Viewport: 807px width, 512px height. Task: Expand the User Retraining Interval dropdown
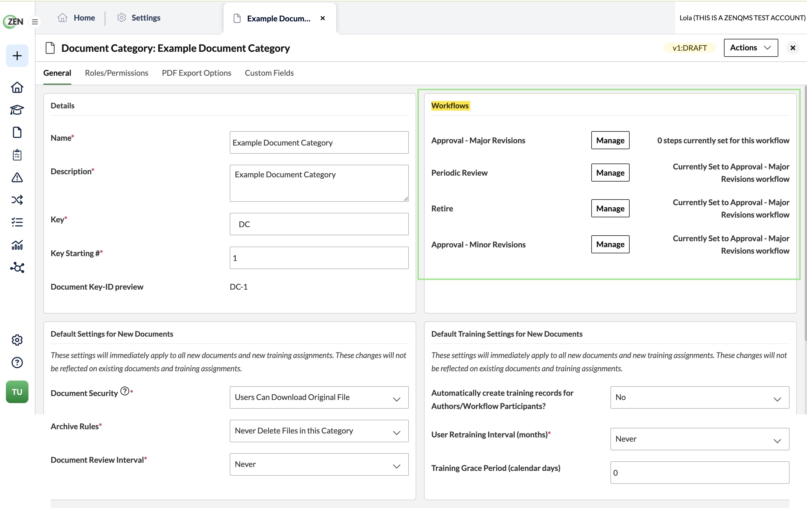click(700, 439)
